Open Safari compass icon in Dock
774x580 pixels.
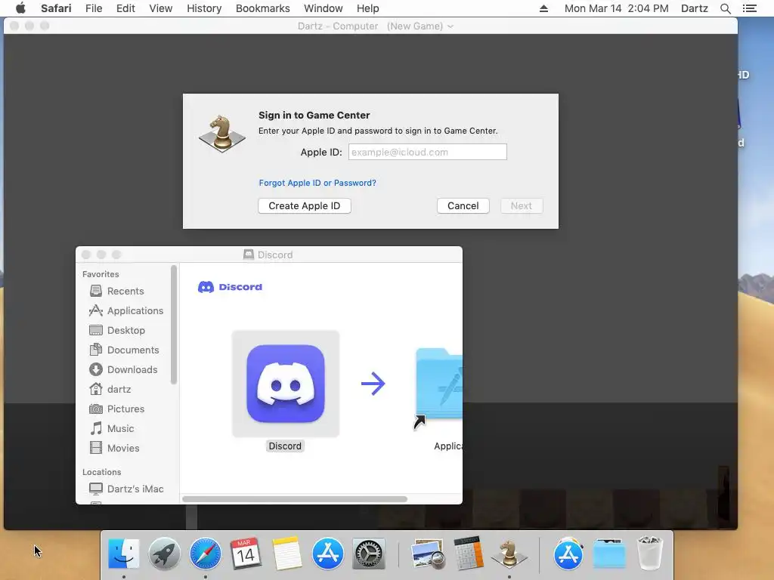206,554
